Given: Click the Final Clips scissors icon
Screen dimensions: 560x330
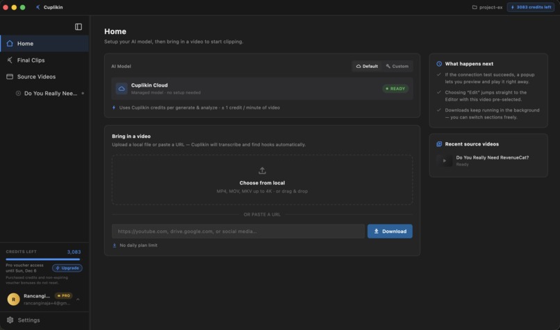Looking at the screenshot, I should tap(10, 60).
